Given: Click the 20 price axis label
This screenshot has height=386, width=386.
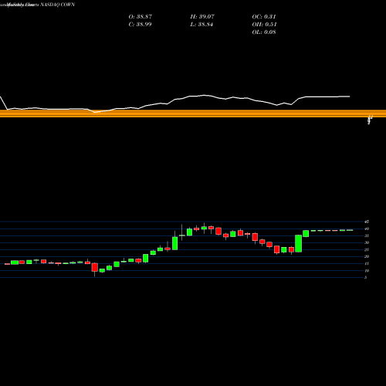Looking at the screenshot, I should [x=367, y=256].
